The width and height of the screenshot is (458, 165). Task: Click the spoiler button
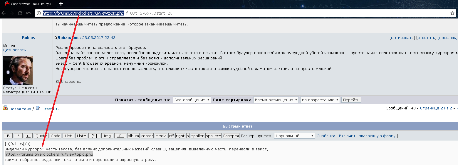point(197,136)
